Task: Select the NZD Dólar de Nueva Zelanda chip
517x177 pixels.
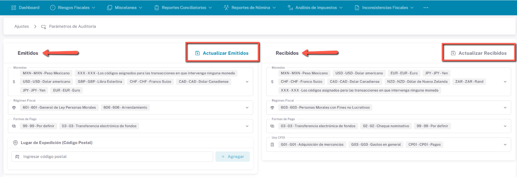Action: 417,82
